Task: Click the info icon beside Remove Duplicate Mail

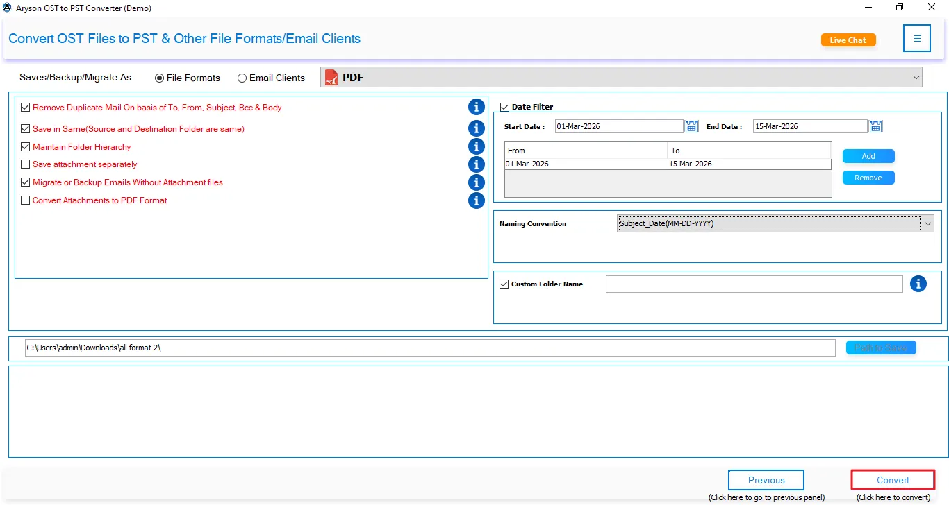Action: (477, 107)
